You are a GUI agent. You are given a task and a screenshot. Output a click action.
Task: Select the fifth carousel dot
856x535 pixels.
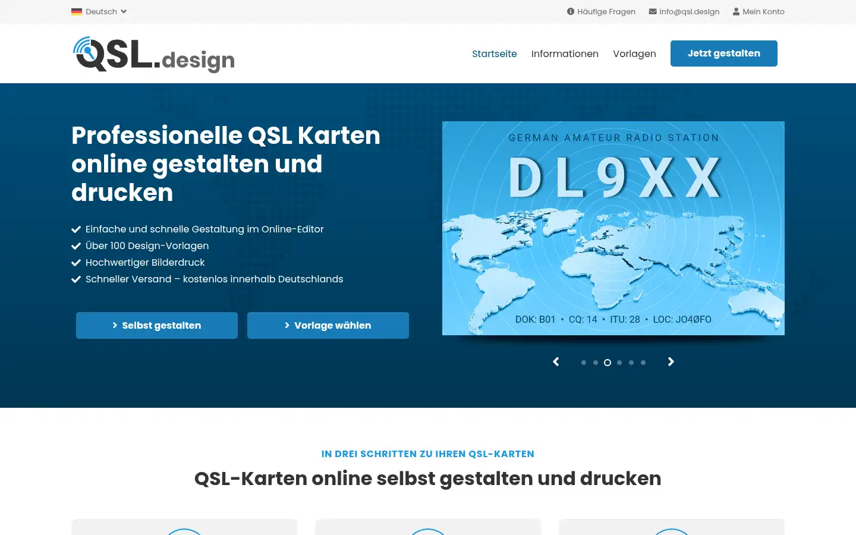point(631,363)
